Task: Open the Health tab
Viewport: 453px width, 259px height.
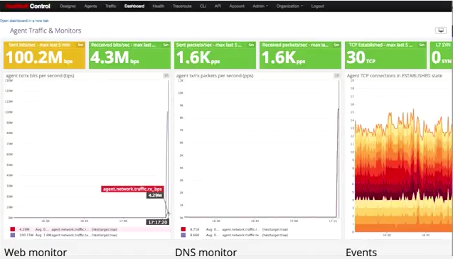Action: pyautogui.click(x=159, y=6)
